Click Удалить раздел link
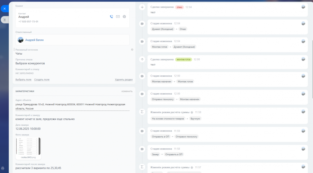 click(123, 80)
